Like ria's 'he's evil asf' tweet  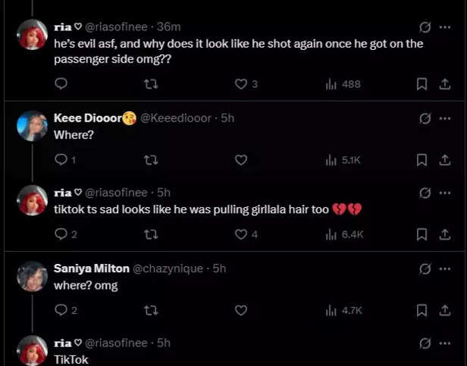[241, 84]
